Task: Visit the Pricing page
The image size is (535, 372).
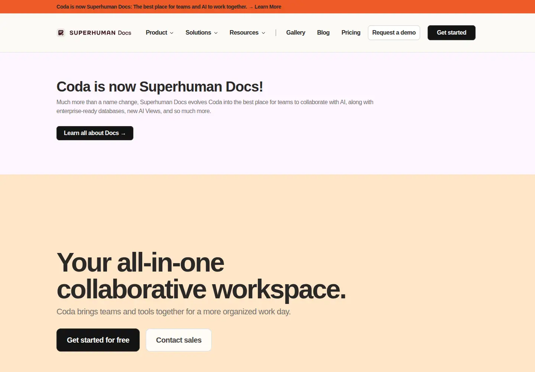Action: click(x=351, y=33)
